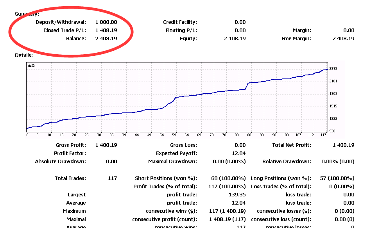371x228 pixels.
Task: Select the Total Net Profit value 1 408.19
Action: (343, 145)
